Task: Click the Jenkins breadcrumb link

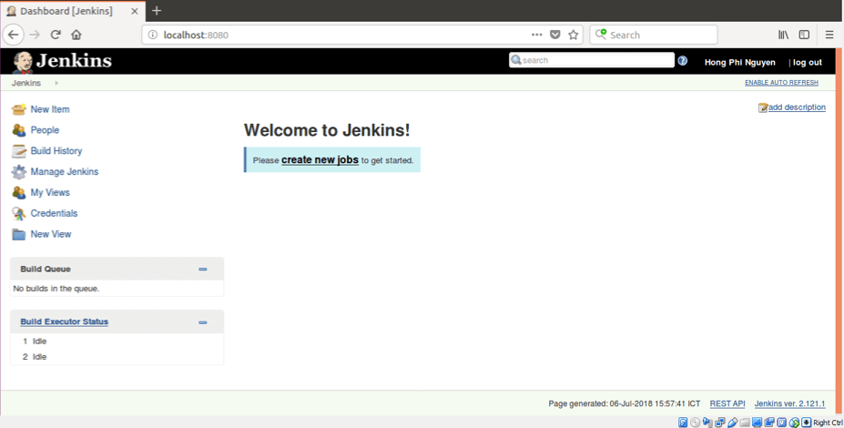Action: pos(26,83)
